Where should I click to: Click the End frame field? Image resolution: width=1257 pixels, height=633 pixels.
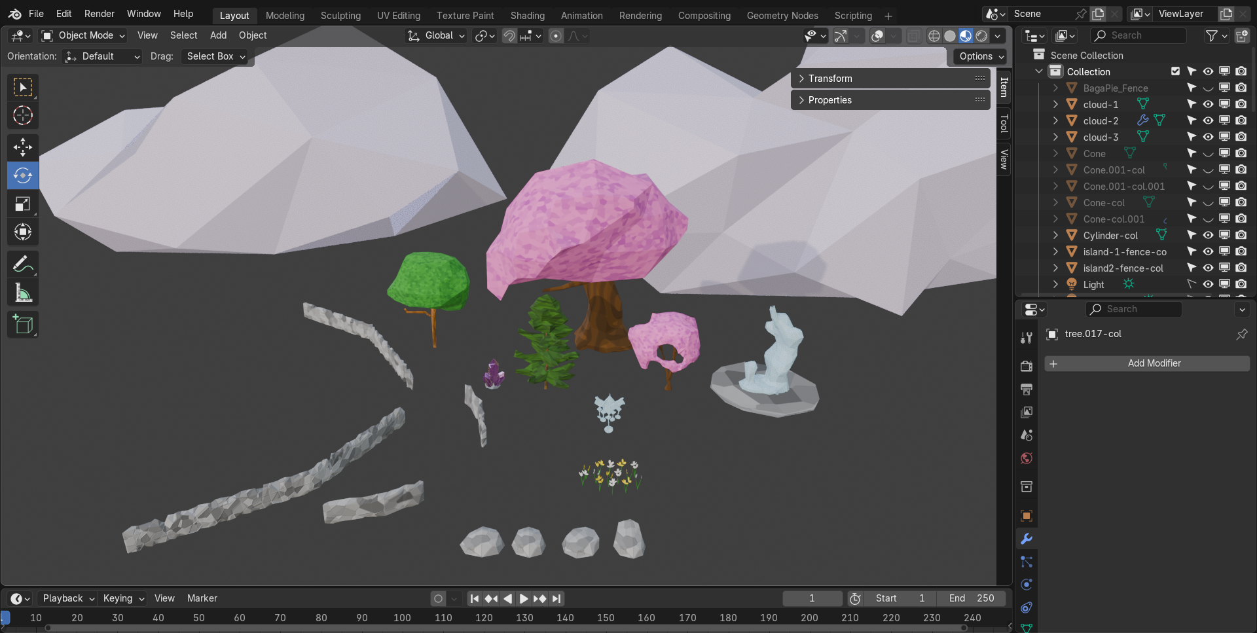(x=972, y=598)
